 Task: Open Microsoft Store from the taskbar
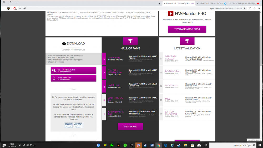[192, 145]
